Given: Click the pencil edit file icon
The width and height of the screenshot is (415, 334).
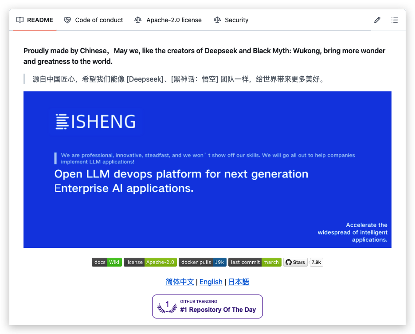Looking at the screenshot, I should [x=377, y=20].
